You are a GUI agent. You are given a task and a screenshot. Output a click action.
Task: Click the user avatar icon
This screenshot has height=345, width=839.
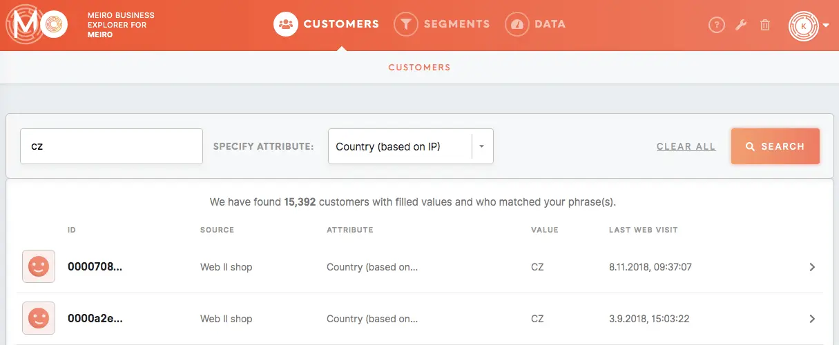tap(804, 26)
